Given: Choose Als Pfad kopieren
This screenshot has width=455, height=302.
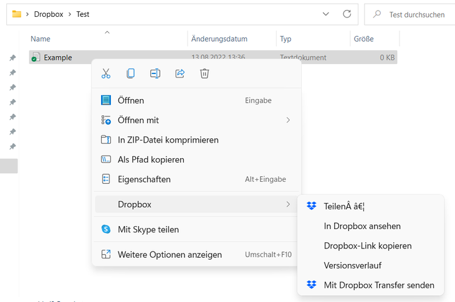Looking at the screenshot, I should (151, 159).
